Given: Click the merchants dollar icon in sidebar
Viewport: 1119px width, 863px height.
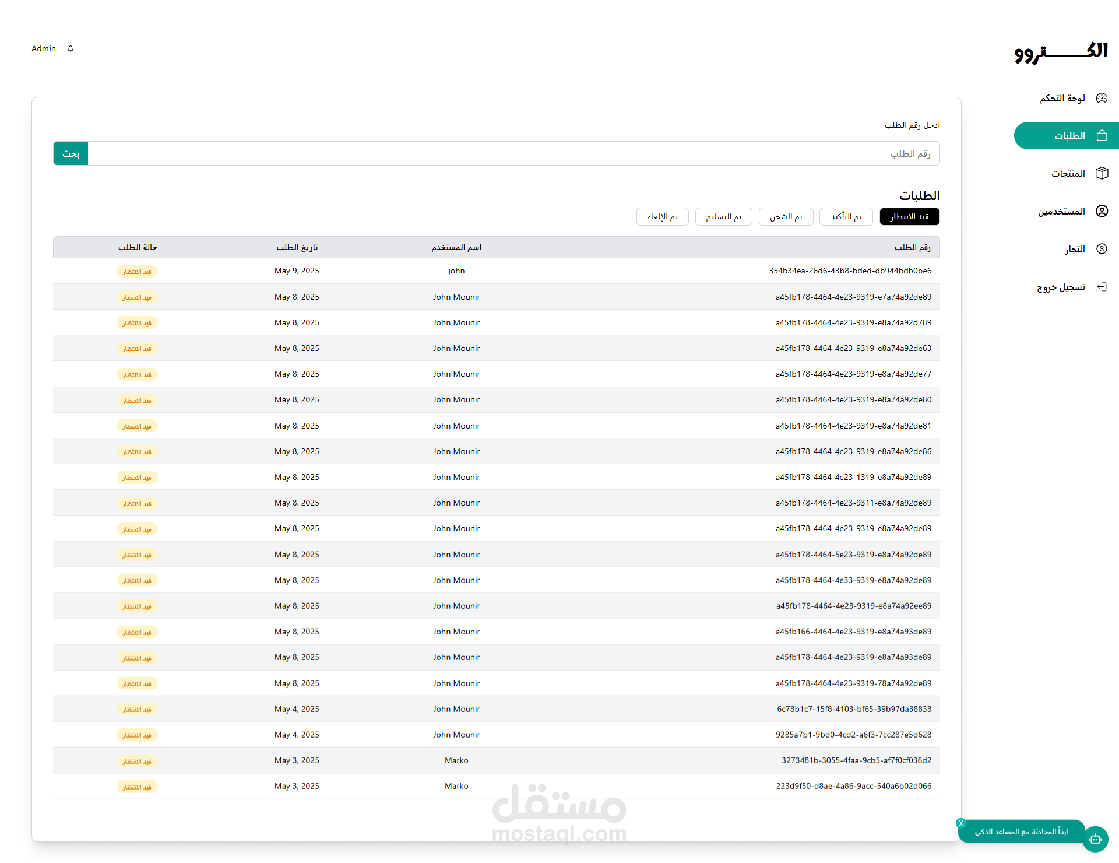Looking at the screenshot, I should 1102,249.
